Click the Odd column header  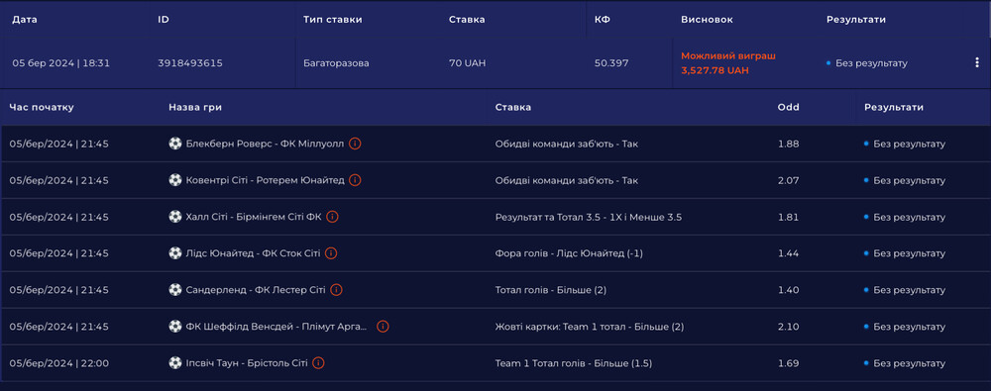[788, 107]
